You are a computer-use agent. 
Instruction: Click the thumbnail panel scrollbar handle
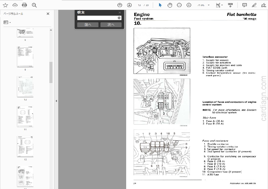click(51, 72)
